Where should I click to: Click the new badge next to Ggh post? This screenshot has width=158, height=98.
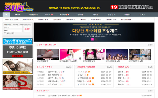pyautogui.click(x=87, y=75)
